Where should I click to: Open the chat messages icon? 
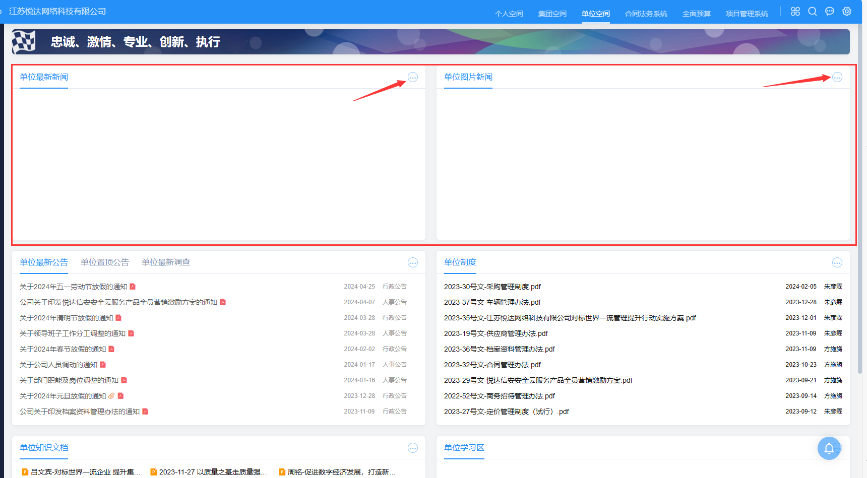coord(830,12)
